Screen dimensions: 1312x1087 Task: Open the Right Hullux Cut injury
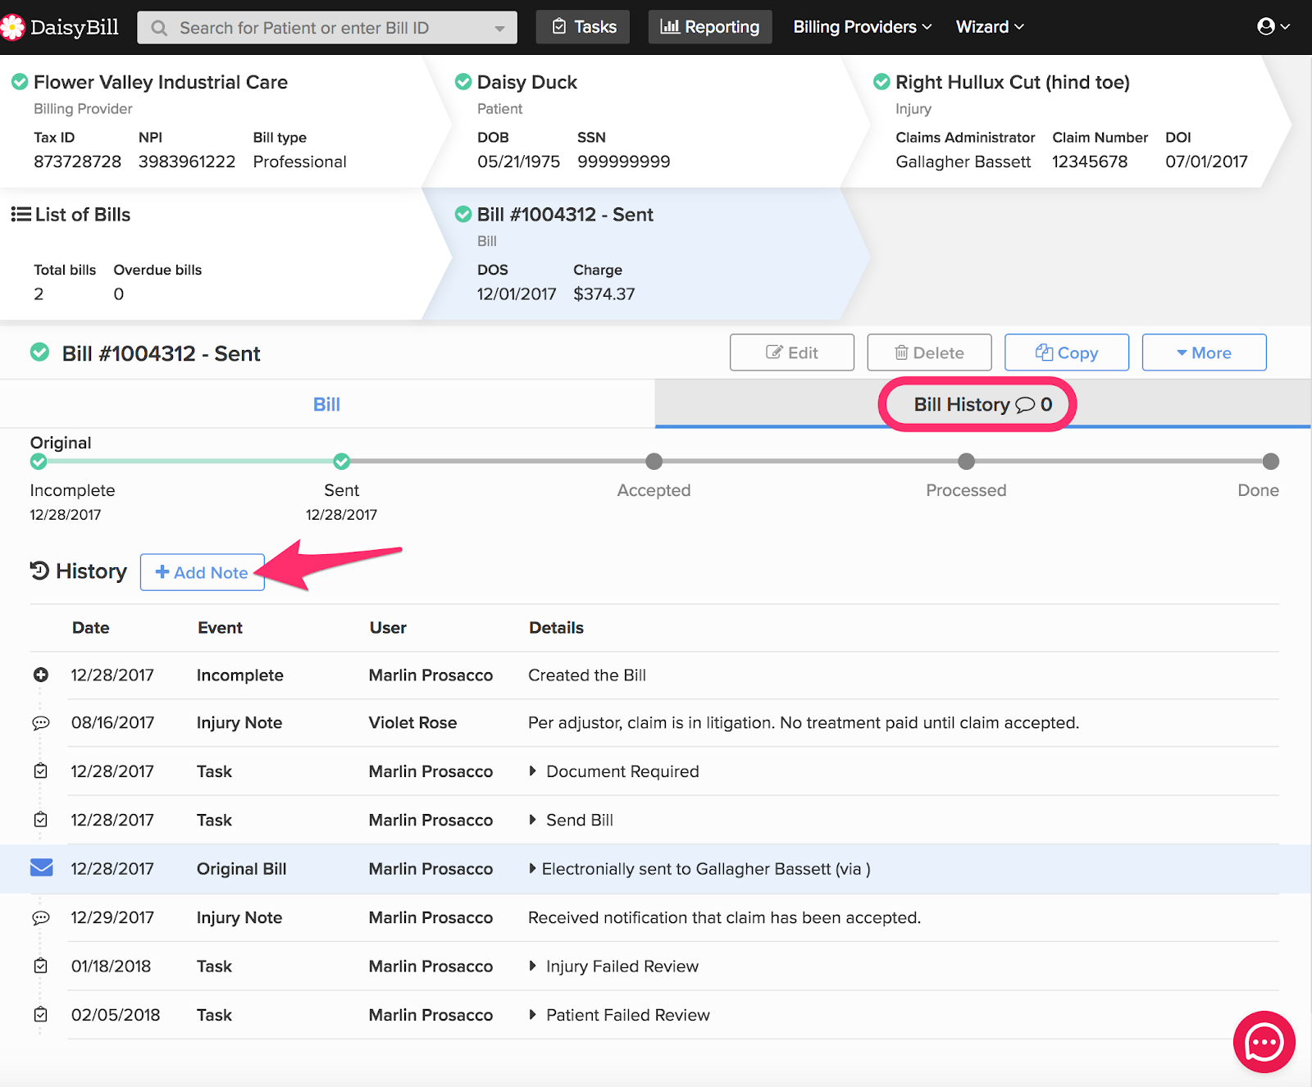click(1013, 82)
